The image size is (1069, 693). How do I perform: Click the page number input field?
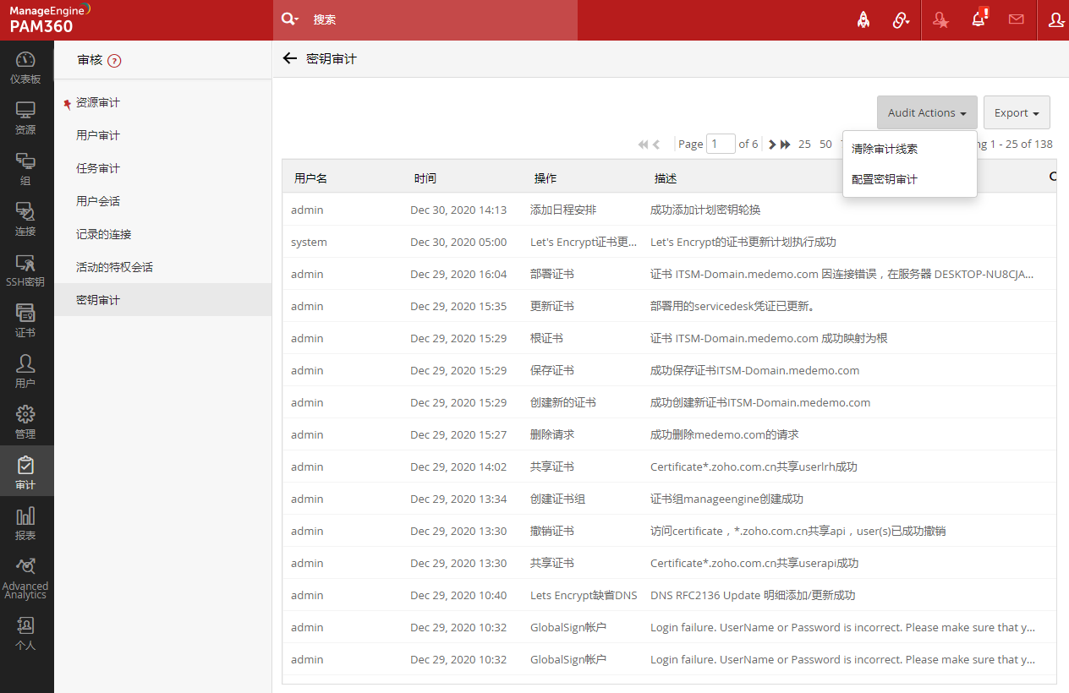[x=721, y=144]
